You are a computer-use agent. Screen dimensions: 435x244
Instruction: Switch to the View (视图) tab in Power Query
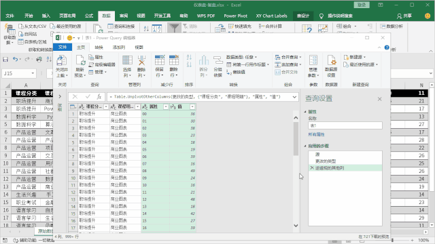coord(139,47)
